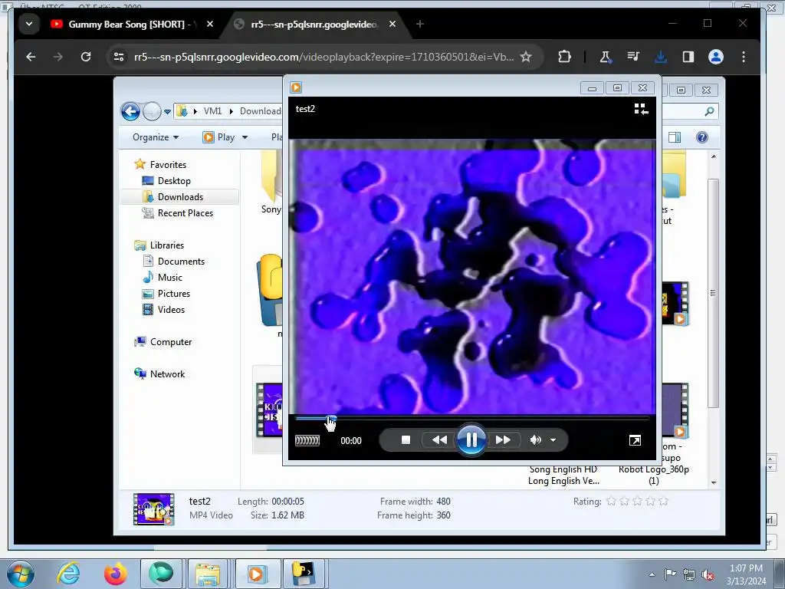Screen dimensions: 785x589
Task: Switch to Gummy Bear Song tab
Action: [123, 24]
